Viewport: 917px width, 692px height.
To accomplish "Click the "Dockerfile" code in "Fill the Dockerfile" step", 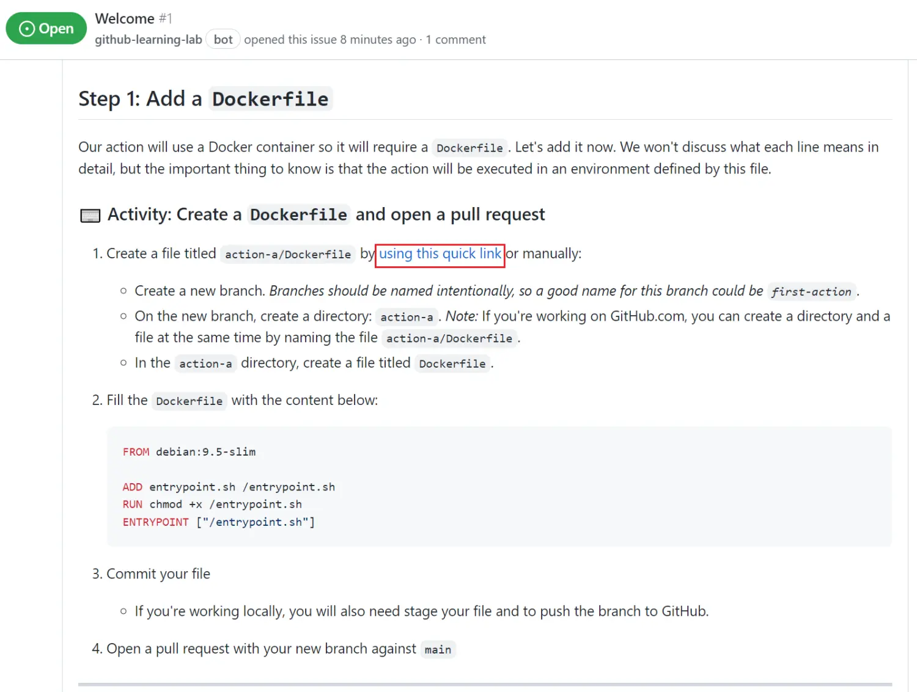I will click(x=189, y=401).
